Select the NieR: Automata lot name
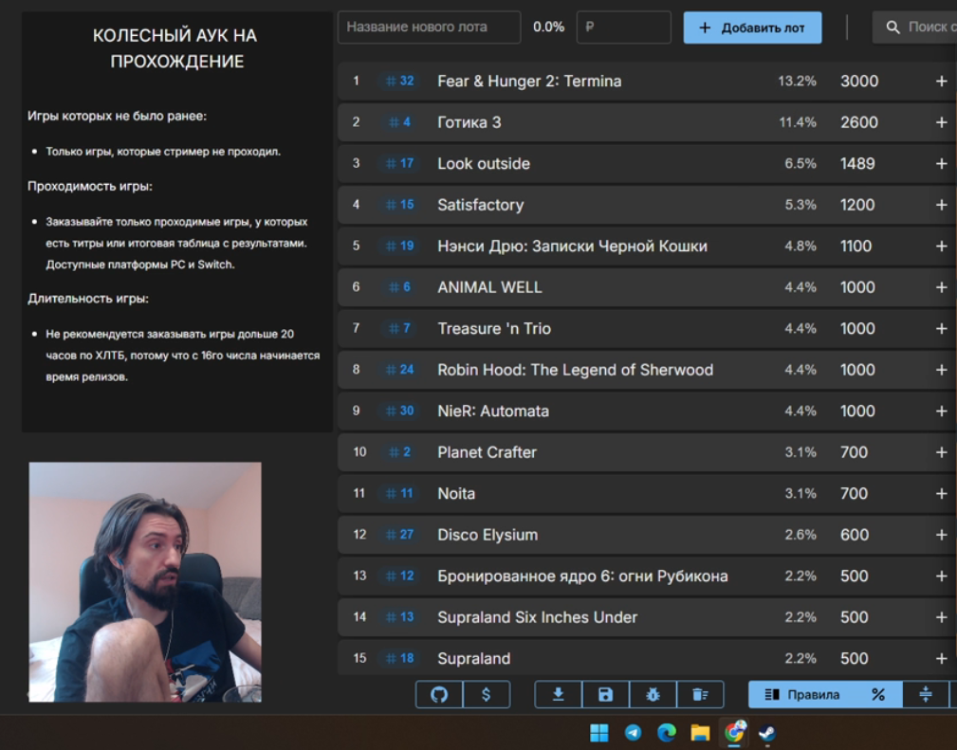The width and height of the screenshot is (957, 750). pos(492,411)
